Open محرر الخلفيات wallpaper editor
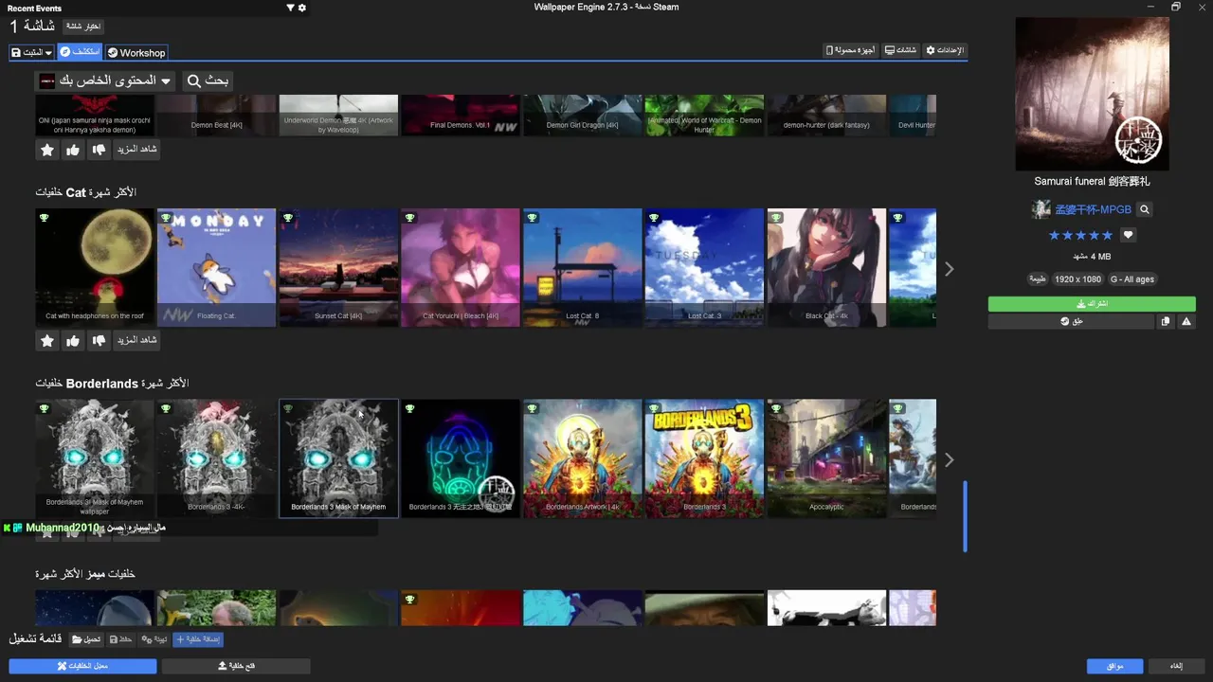Image resolution: width=1213 pixels, height=682 pixels. [82, 666]
